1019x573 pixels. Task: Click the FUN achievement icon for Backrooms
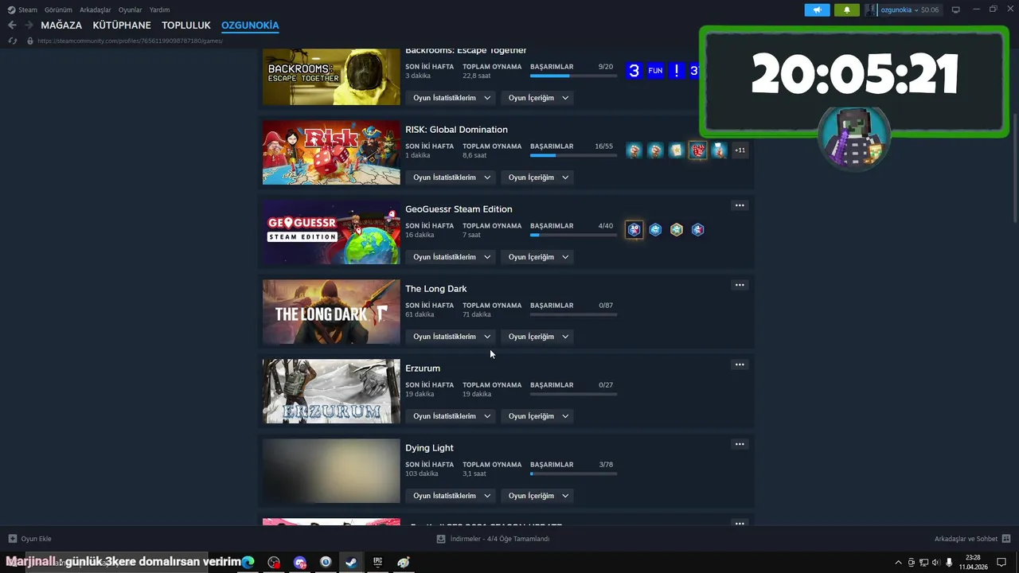click(x=655, y=71)
